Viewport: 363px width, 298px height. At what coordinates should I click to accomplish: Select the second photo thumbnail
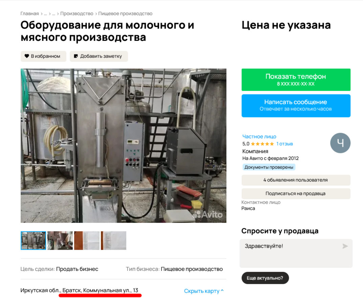point(60,240)
